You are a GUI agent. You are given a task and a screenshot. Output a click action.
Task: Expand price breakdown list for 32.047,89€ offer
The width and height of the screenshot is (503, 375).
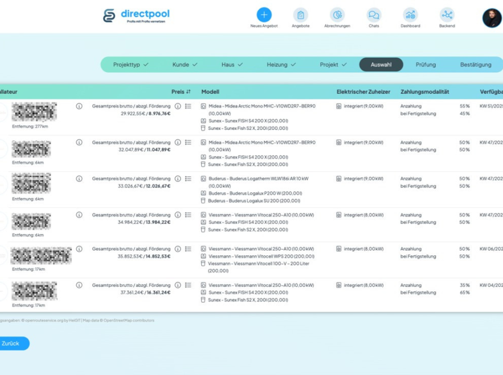(x=188, y=142)
